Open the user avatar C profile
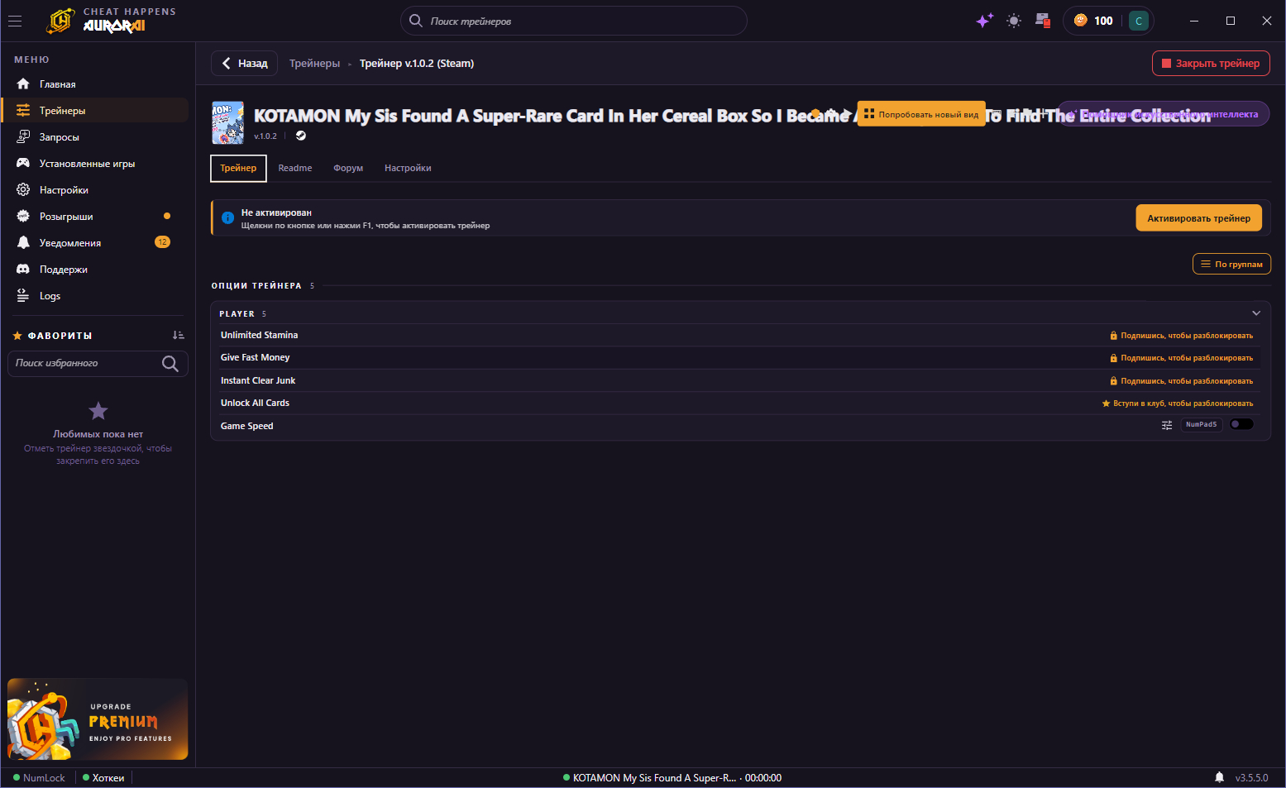The width and height of the screenshot is (1286, 788). tap(1139, 21)
